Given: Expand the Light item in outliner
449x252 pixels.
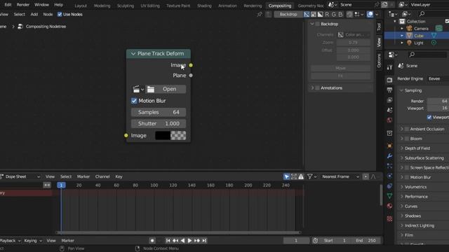Looking at the screenshot, I should tap(402, 43).
